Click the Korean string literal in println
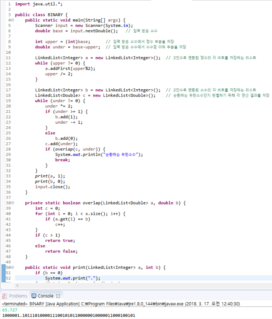 121,154
